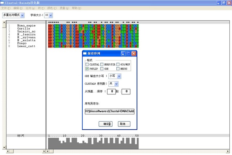Open the CLUSTALW sequence numbers dropdown
Viewport: 232px width, 155px height.
[x=116, y=84]
